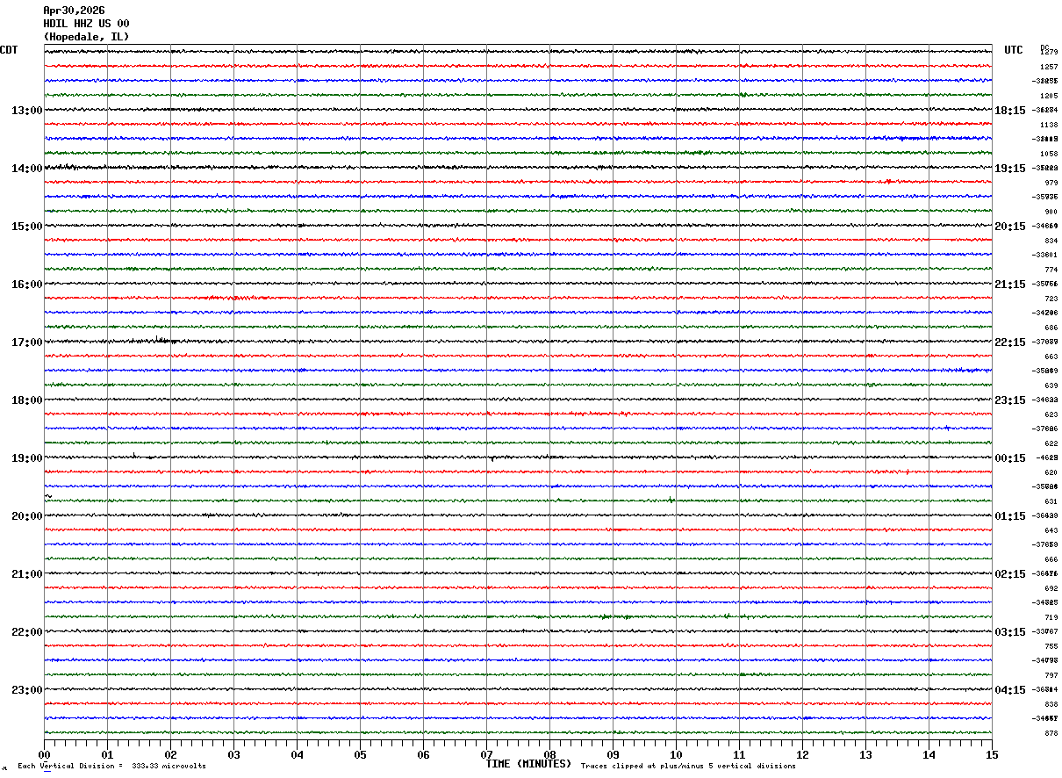Click the 07 minute tick on the time axis

tap(486, 754)
